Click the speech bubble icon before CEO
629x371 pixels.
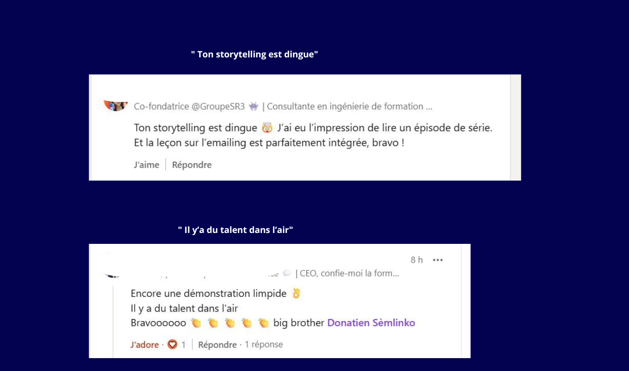point(287,273)
